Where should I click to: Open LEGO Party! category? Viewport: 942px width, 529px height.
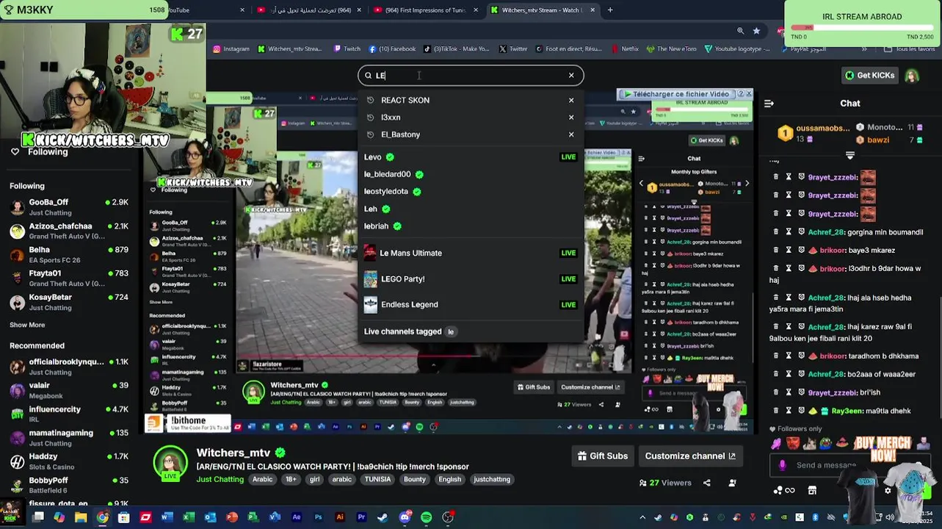[470, 278]
